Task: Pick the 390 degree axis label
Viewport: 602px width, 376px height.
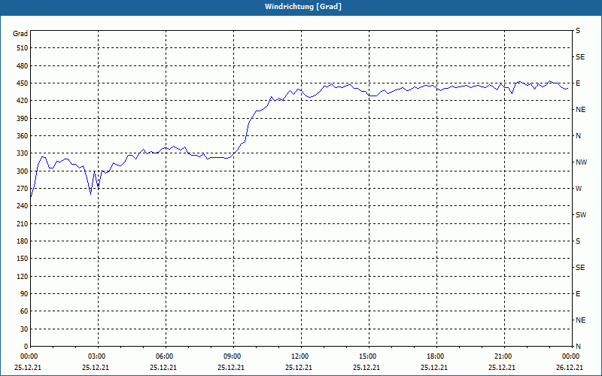Action: (x=23, y=119)
